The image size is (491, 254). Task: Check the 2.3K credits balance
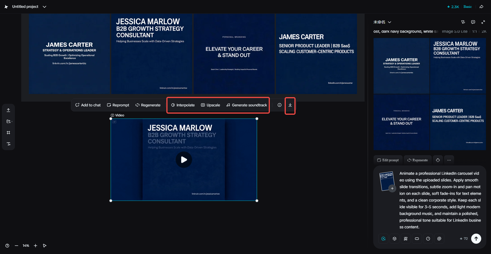point(453,7)
